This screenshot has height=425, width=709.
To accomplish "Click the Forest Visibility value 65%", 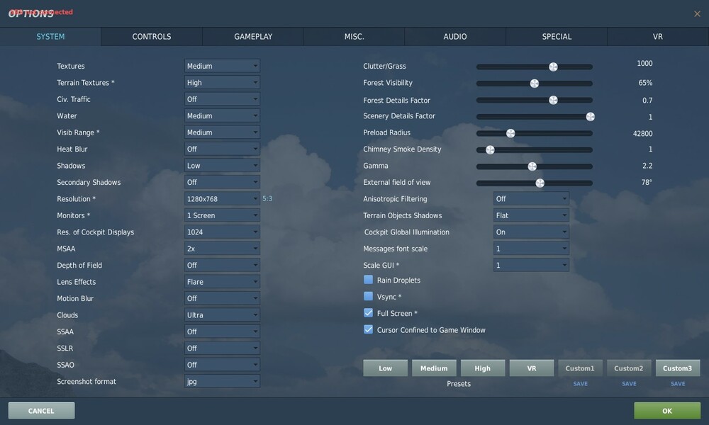I will [645, 83].
